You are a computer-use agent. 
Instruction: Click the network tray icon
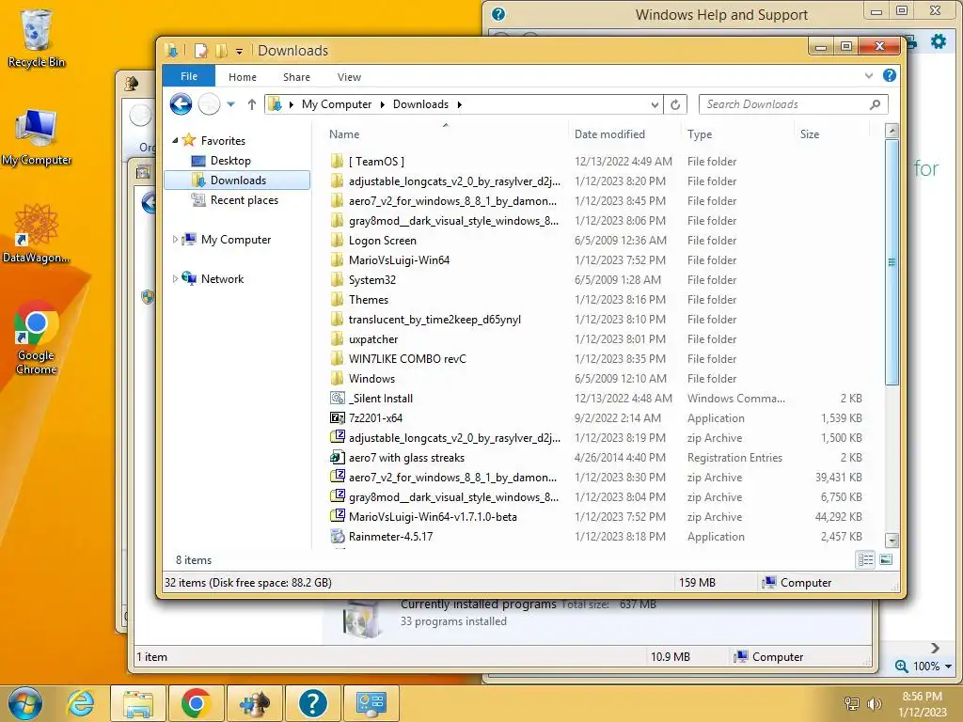click(x=852, y=703)
